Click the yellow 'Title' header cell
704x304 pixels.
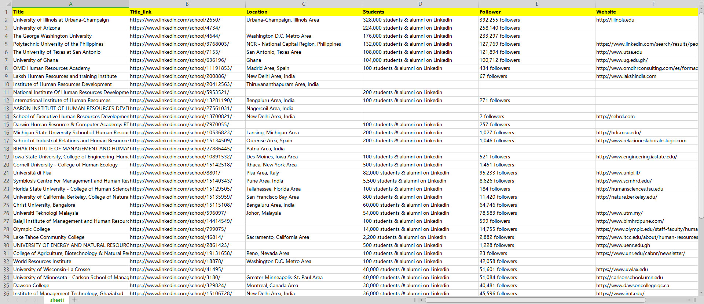pos(71,12)
